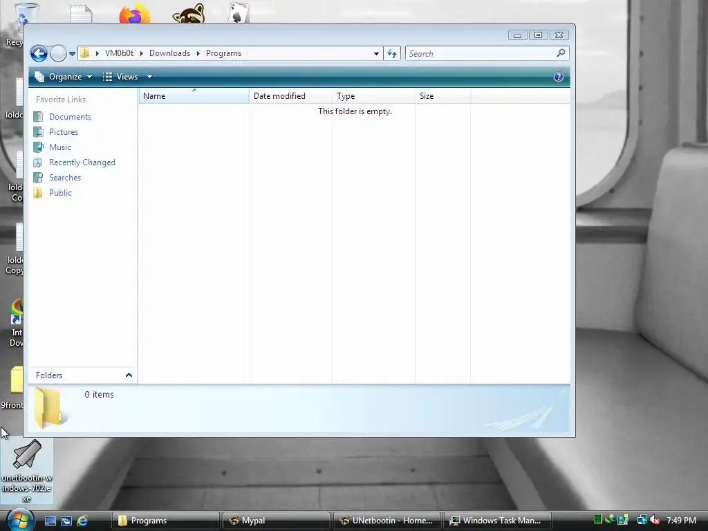The image size is (708, 531).
Task: Click the Help question mark icon
Action: pyautogui.click(x=559, y=77)
